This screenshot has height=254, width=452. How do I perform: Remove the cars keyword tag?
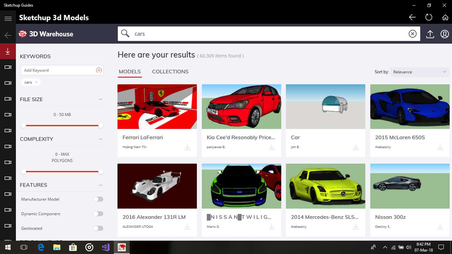coord(36,82)
